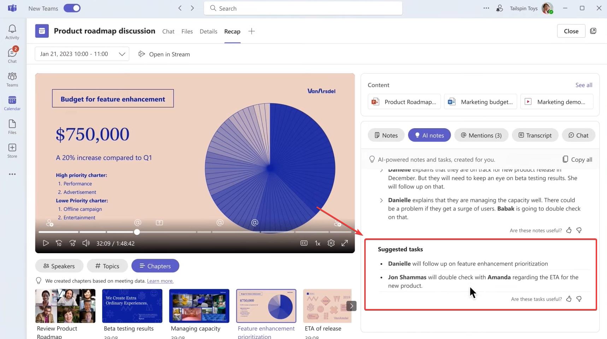Image resolution: width=607 pixels, height=339 pixels.
Task: Toggle the New Teams switch
Action: click(x=72, y=8)
